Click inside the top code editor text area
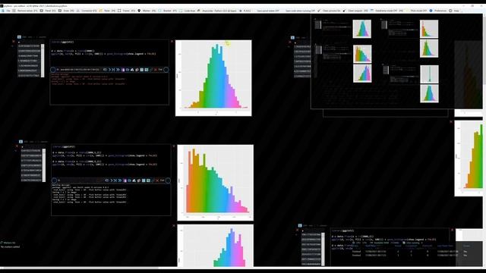 [109, 54]
